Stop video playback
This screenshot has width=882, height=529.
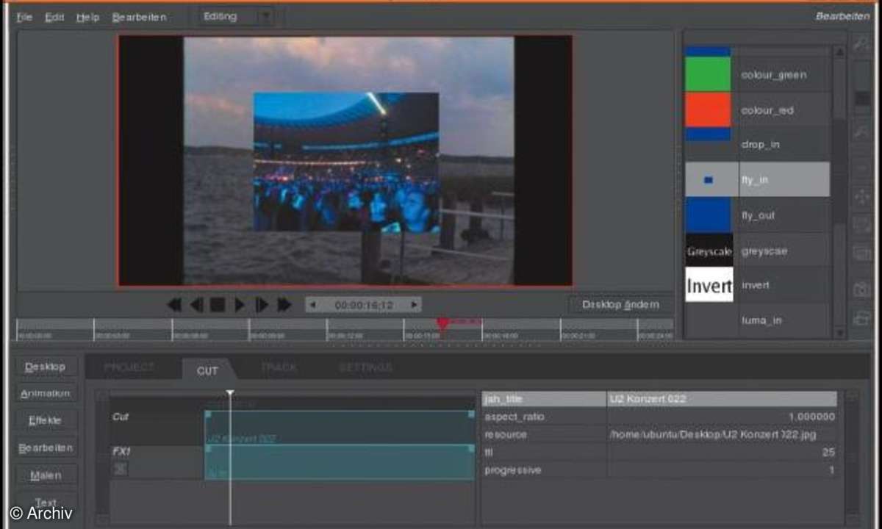point(218,305)
